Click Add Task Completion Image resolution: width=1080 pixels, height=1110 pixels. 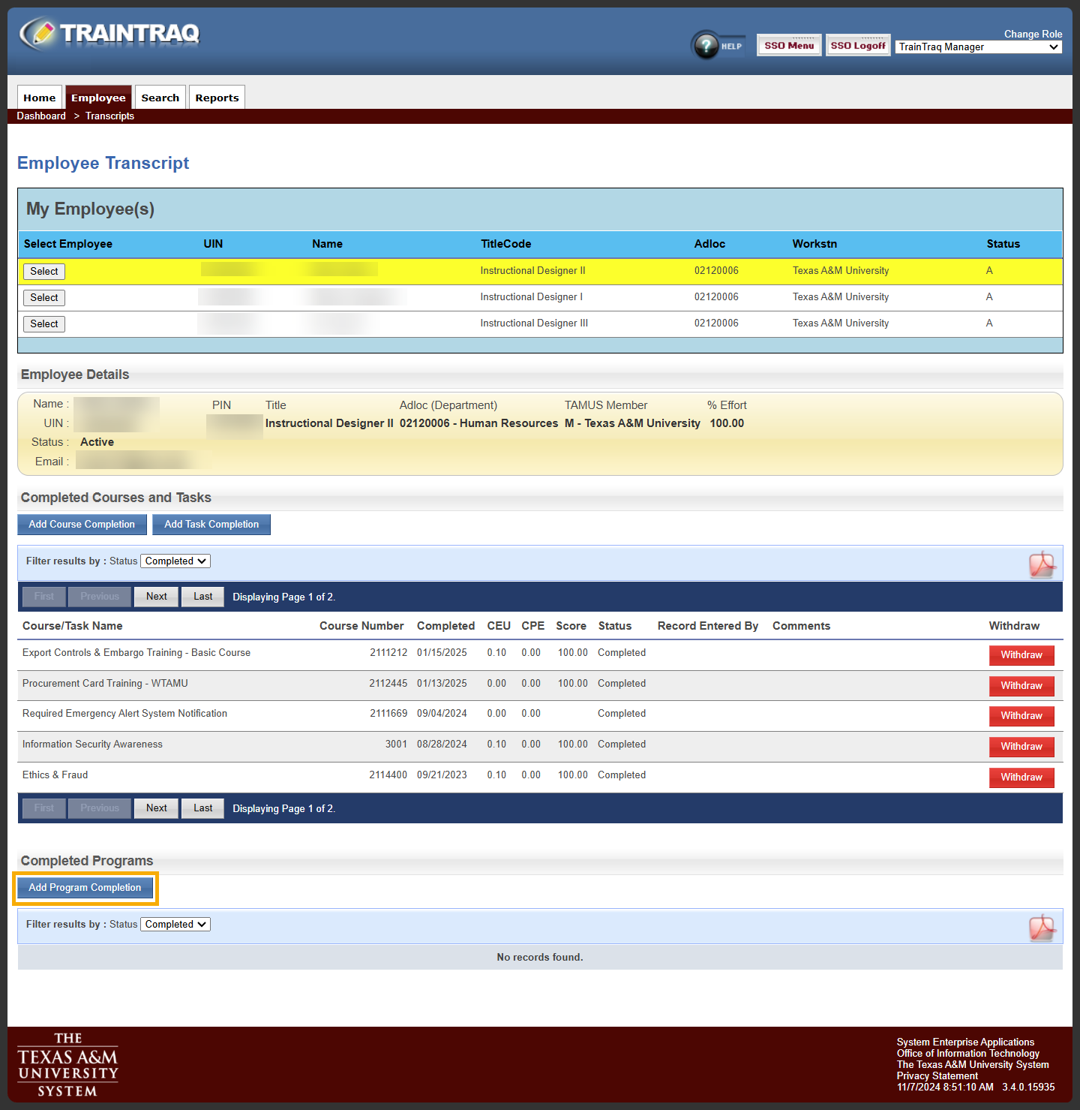(211, 524)
